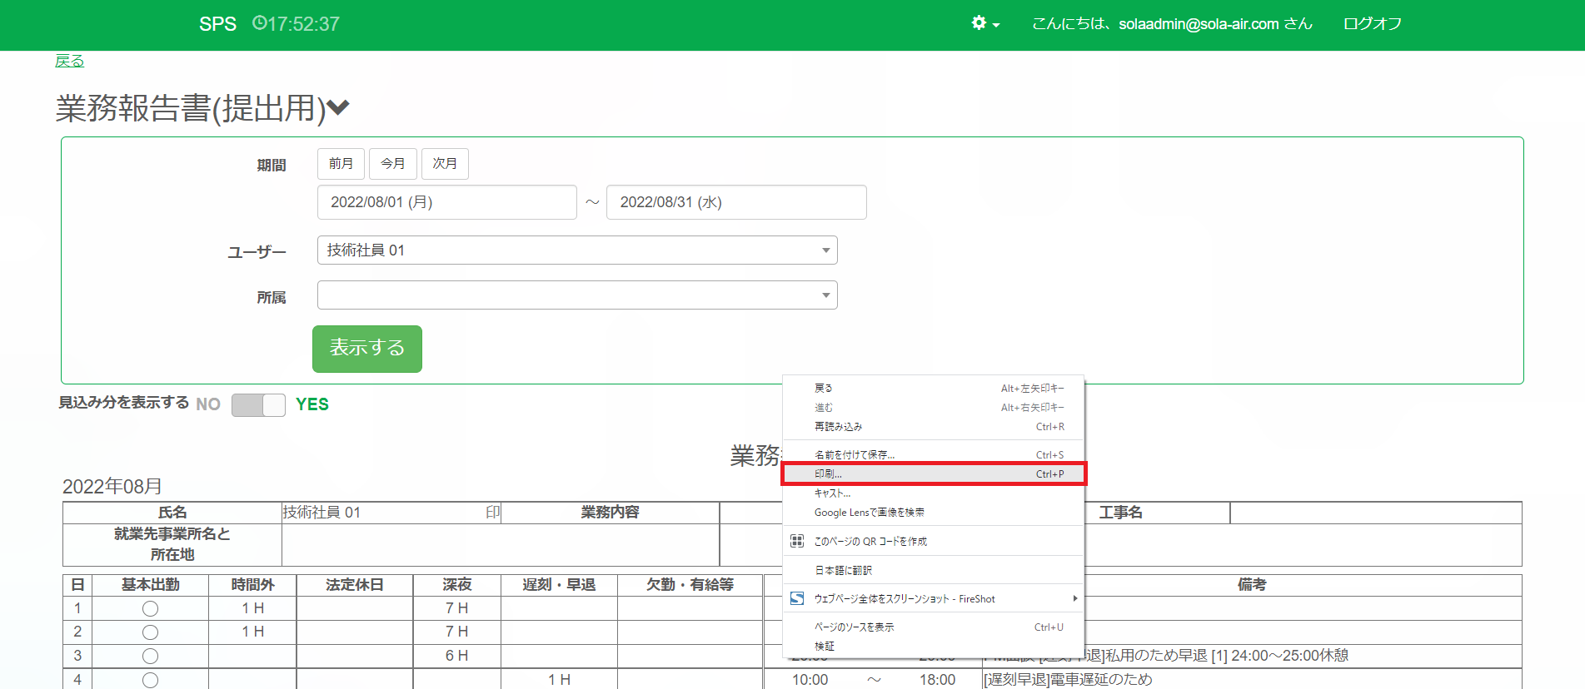
Task: Click the chevron next to 業務報告書(提出用) title
Action: 338,107
